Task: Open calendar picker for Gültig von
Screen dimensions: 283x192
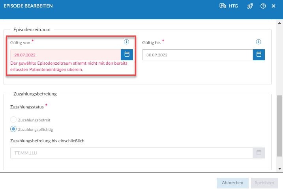Action: coord(127,55)
